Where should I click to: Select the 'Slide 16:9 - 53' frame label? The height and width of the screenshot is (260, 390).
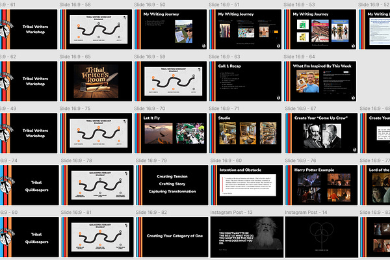coord(299,5)
